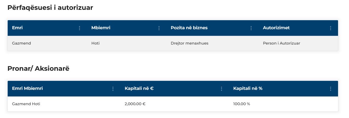The image size is (349, 118).
Task: Open the Emri Mbiemri column menu icon
Action: [113, 89]
